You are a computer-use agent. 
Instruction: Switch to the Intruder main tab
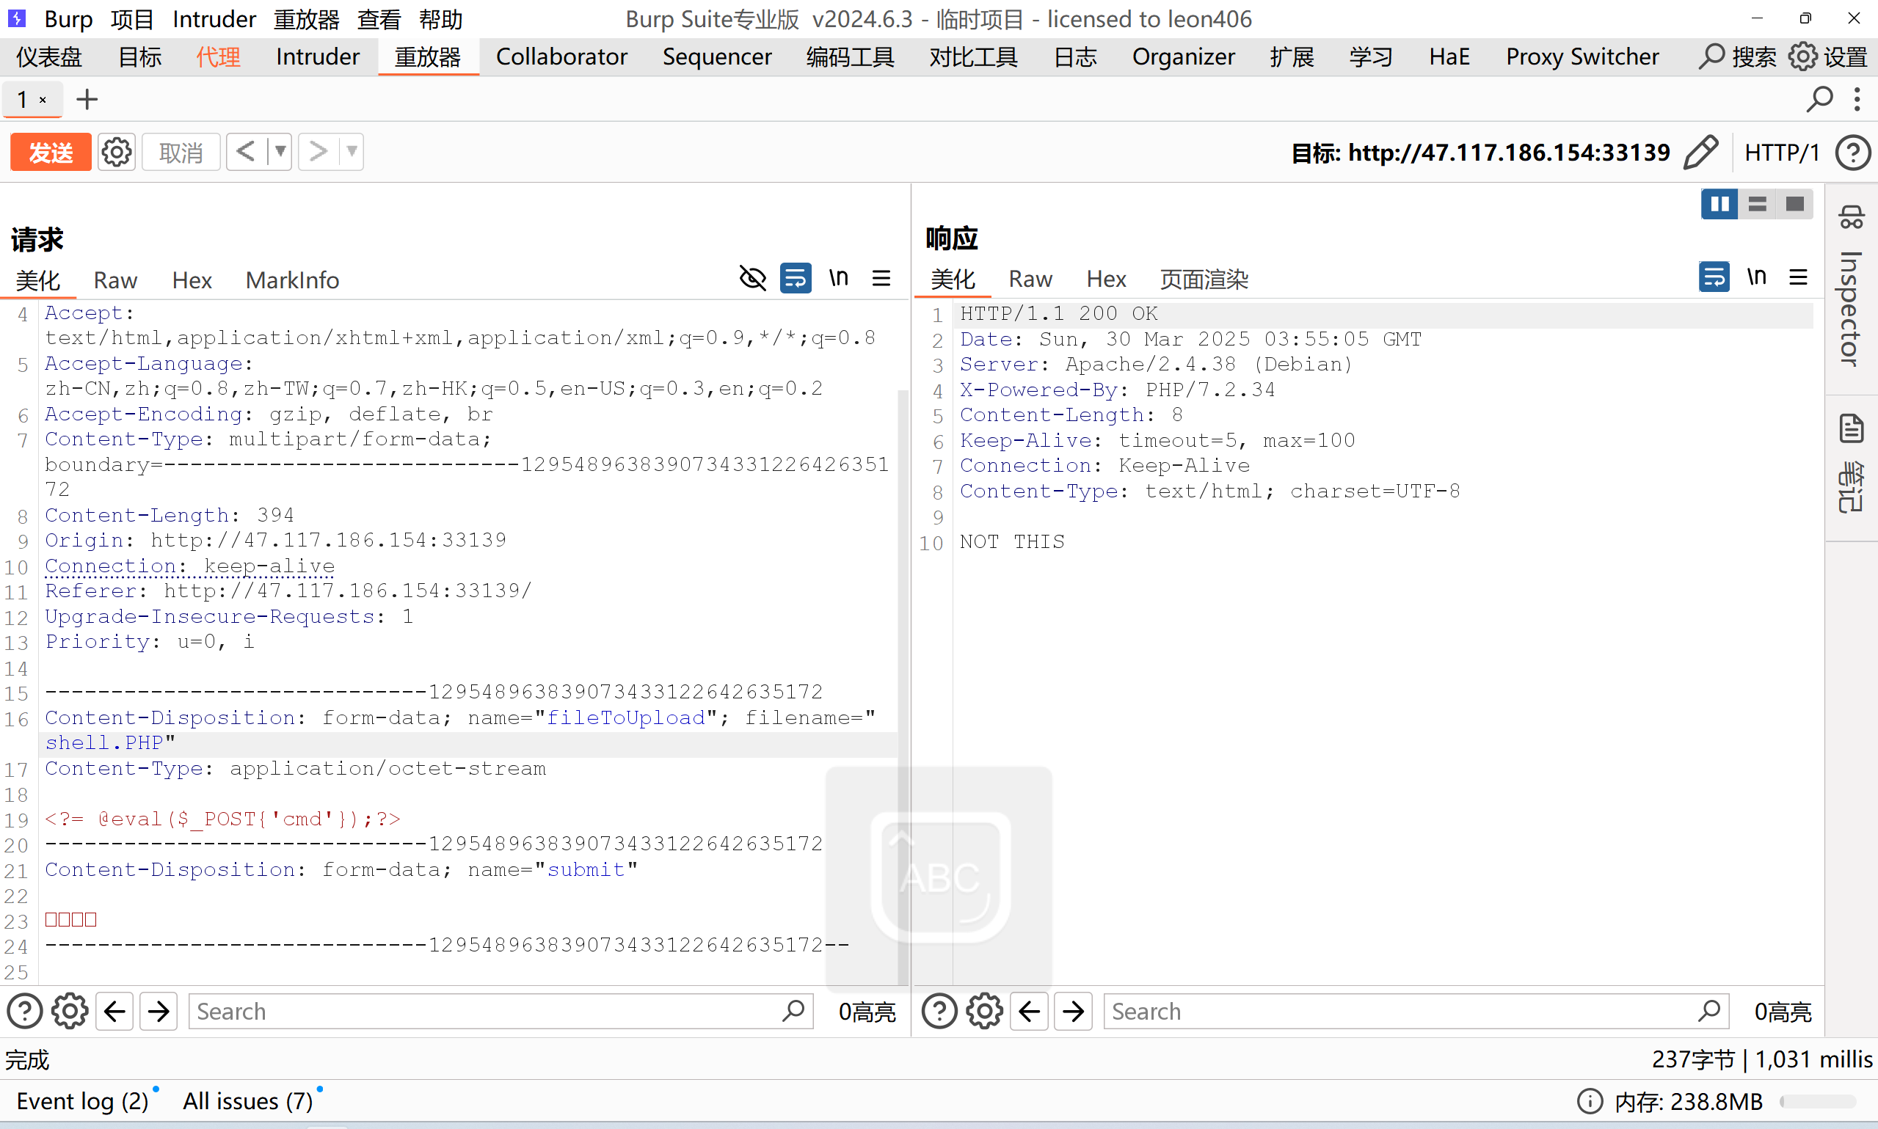317,57
